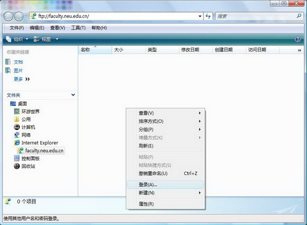Select 回收站 in folder tree

pyautogui.click(x=28, y=166)
